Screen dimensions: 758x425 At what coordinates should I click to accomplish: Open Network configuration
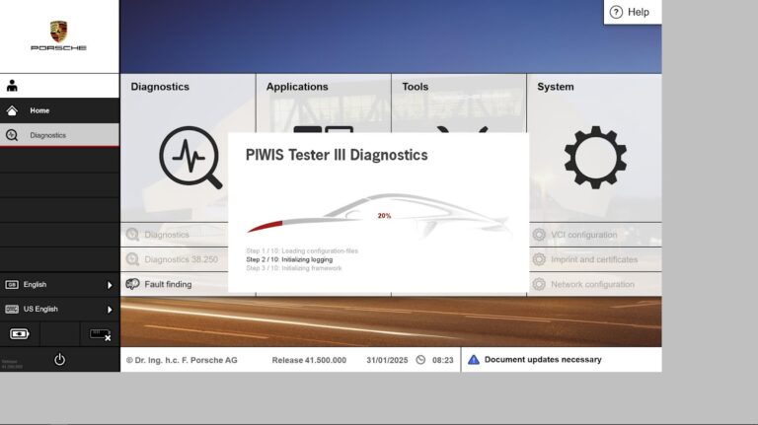coord(592,284)
